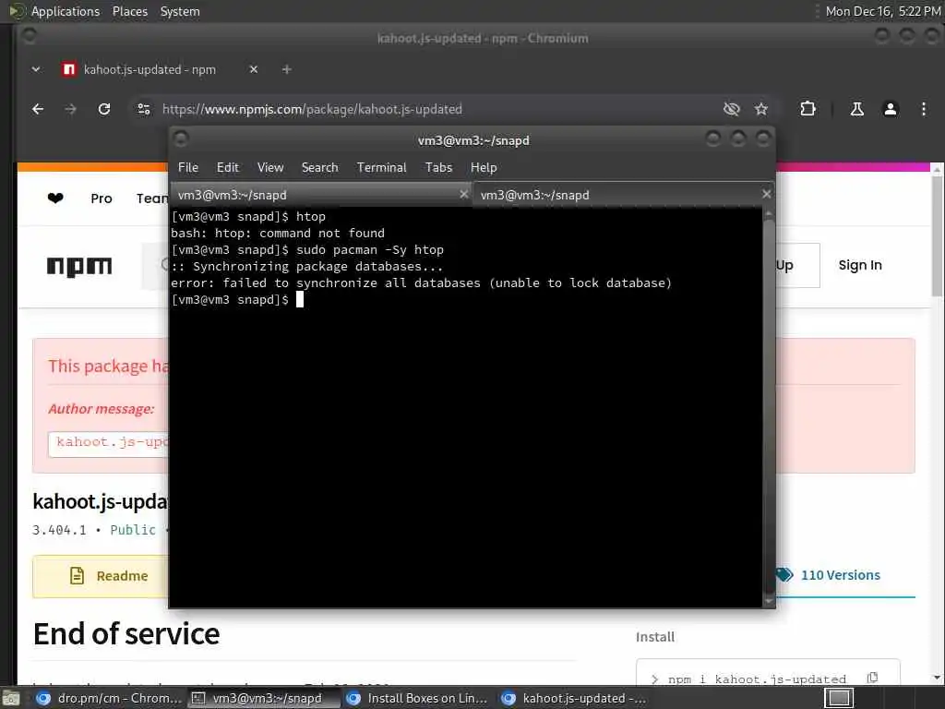945x709 pixels.
Task: Click the tracking protection eye icon
Action: click(731, 109)
